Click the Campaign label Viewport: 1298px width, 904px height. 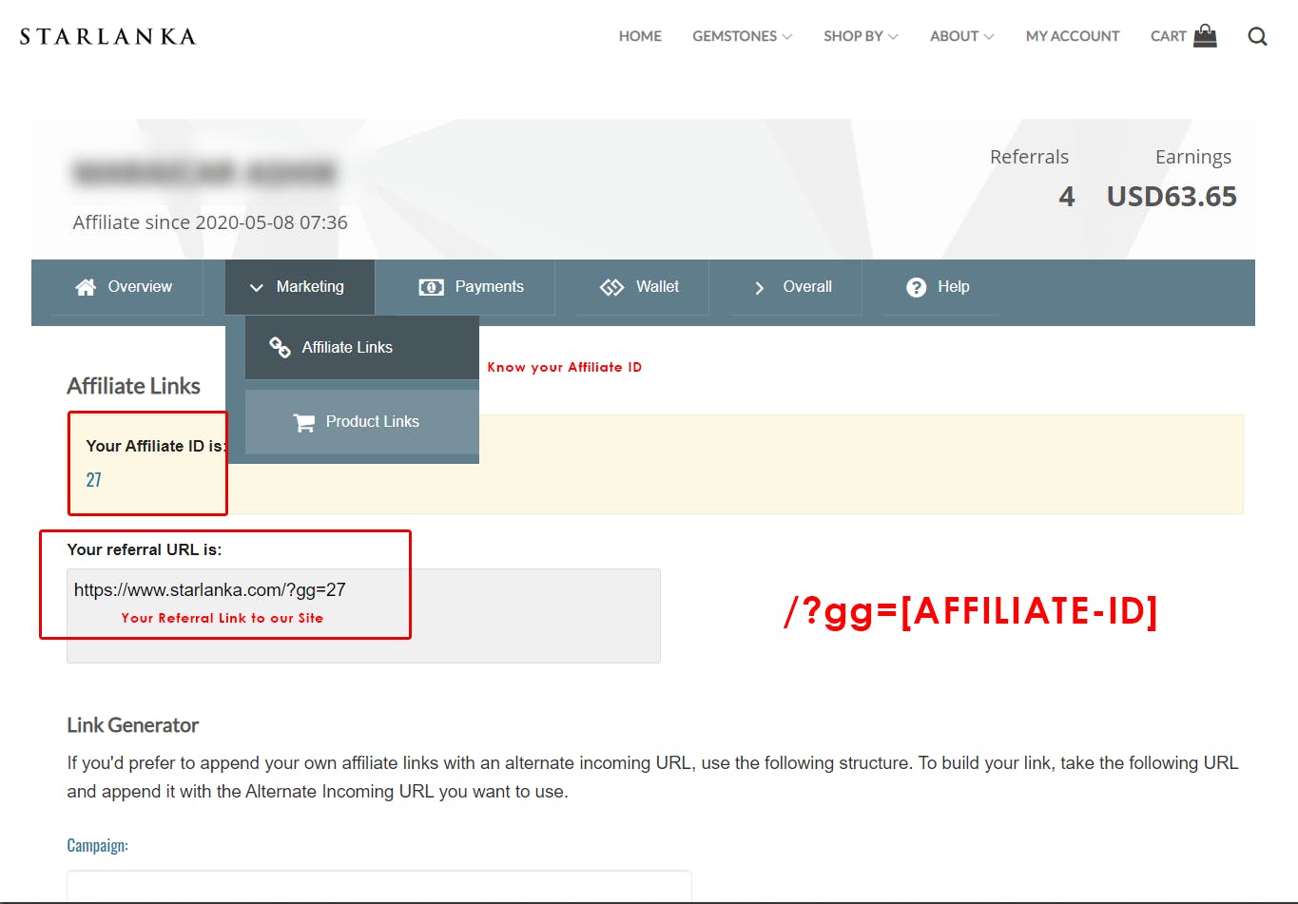[x=97, y=845]
